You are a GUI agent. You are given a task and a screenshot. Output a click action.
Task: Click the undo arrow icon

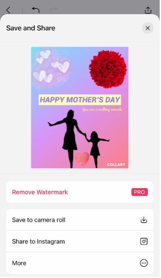tap(36, 10)
